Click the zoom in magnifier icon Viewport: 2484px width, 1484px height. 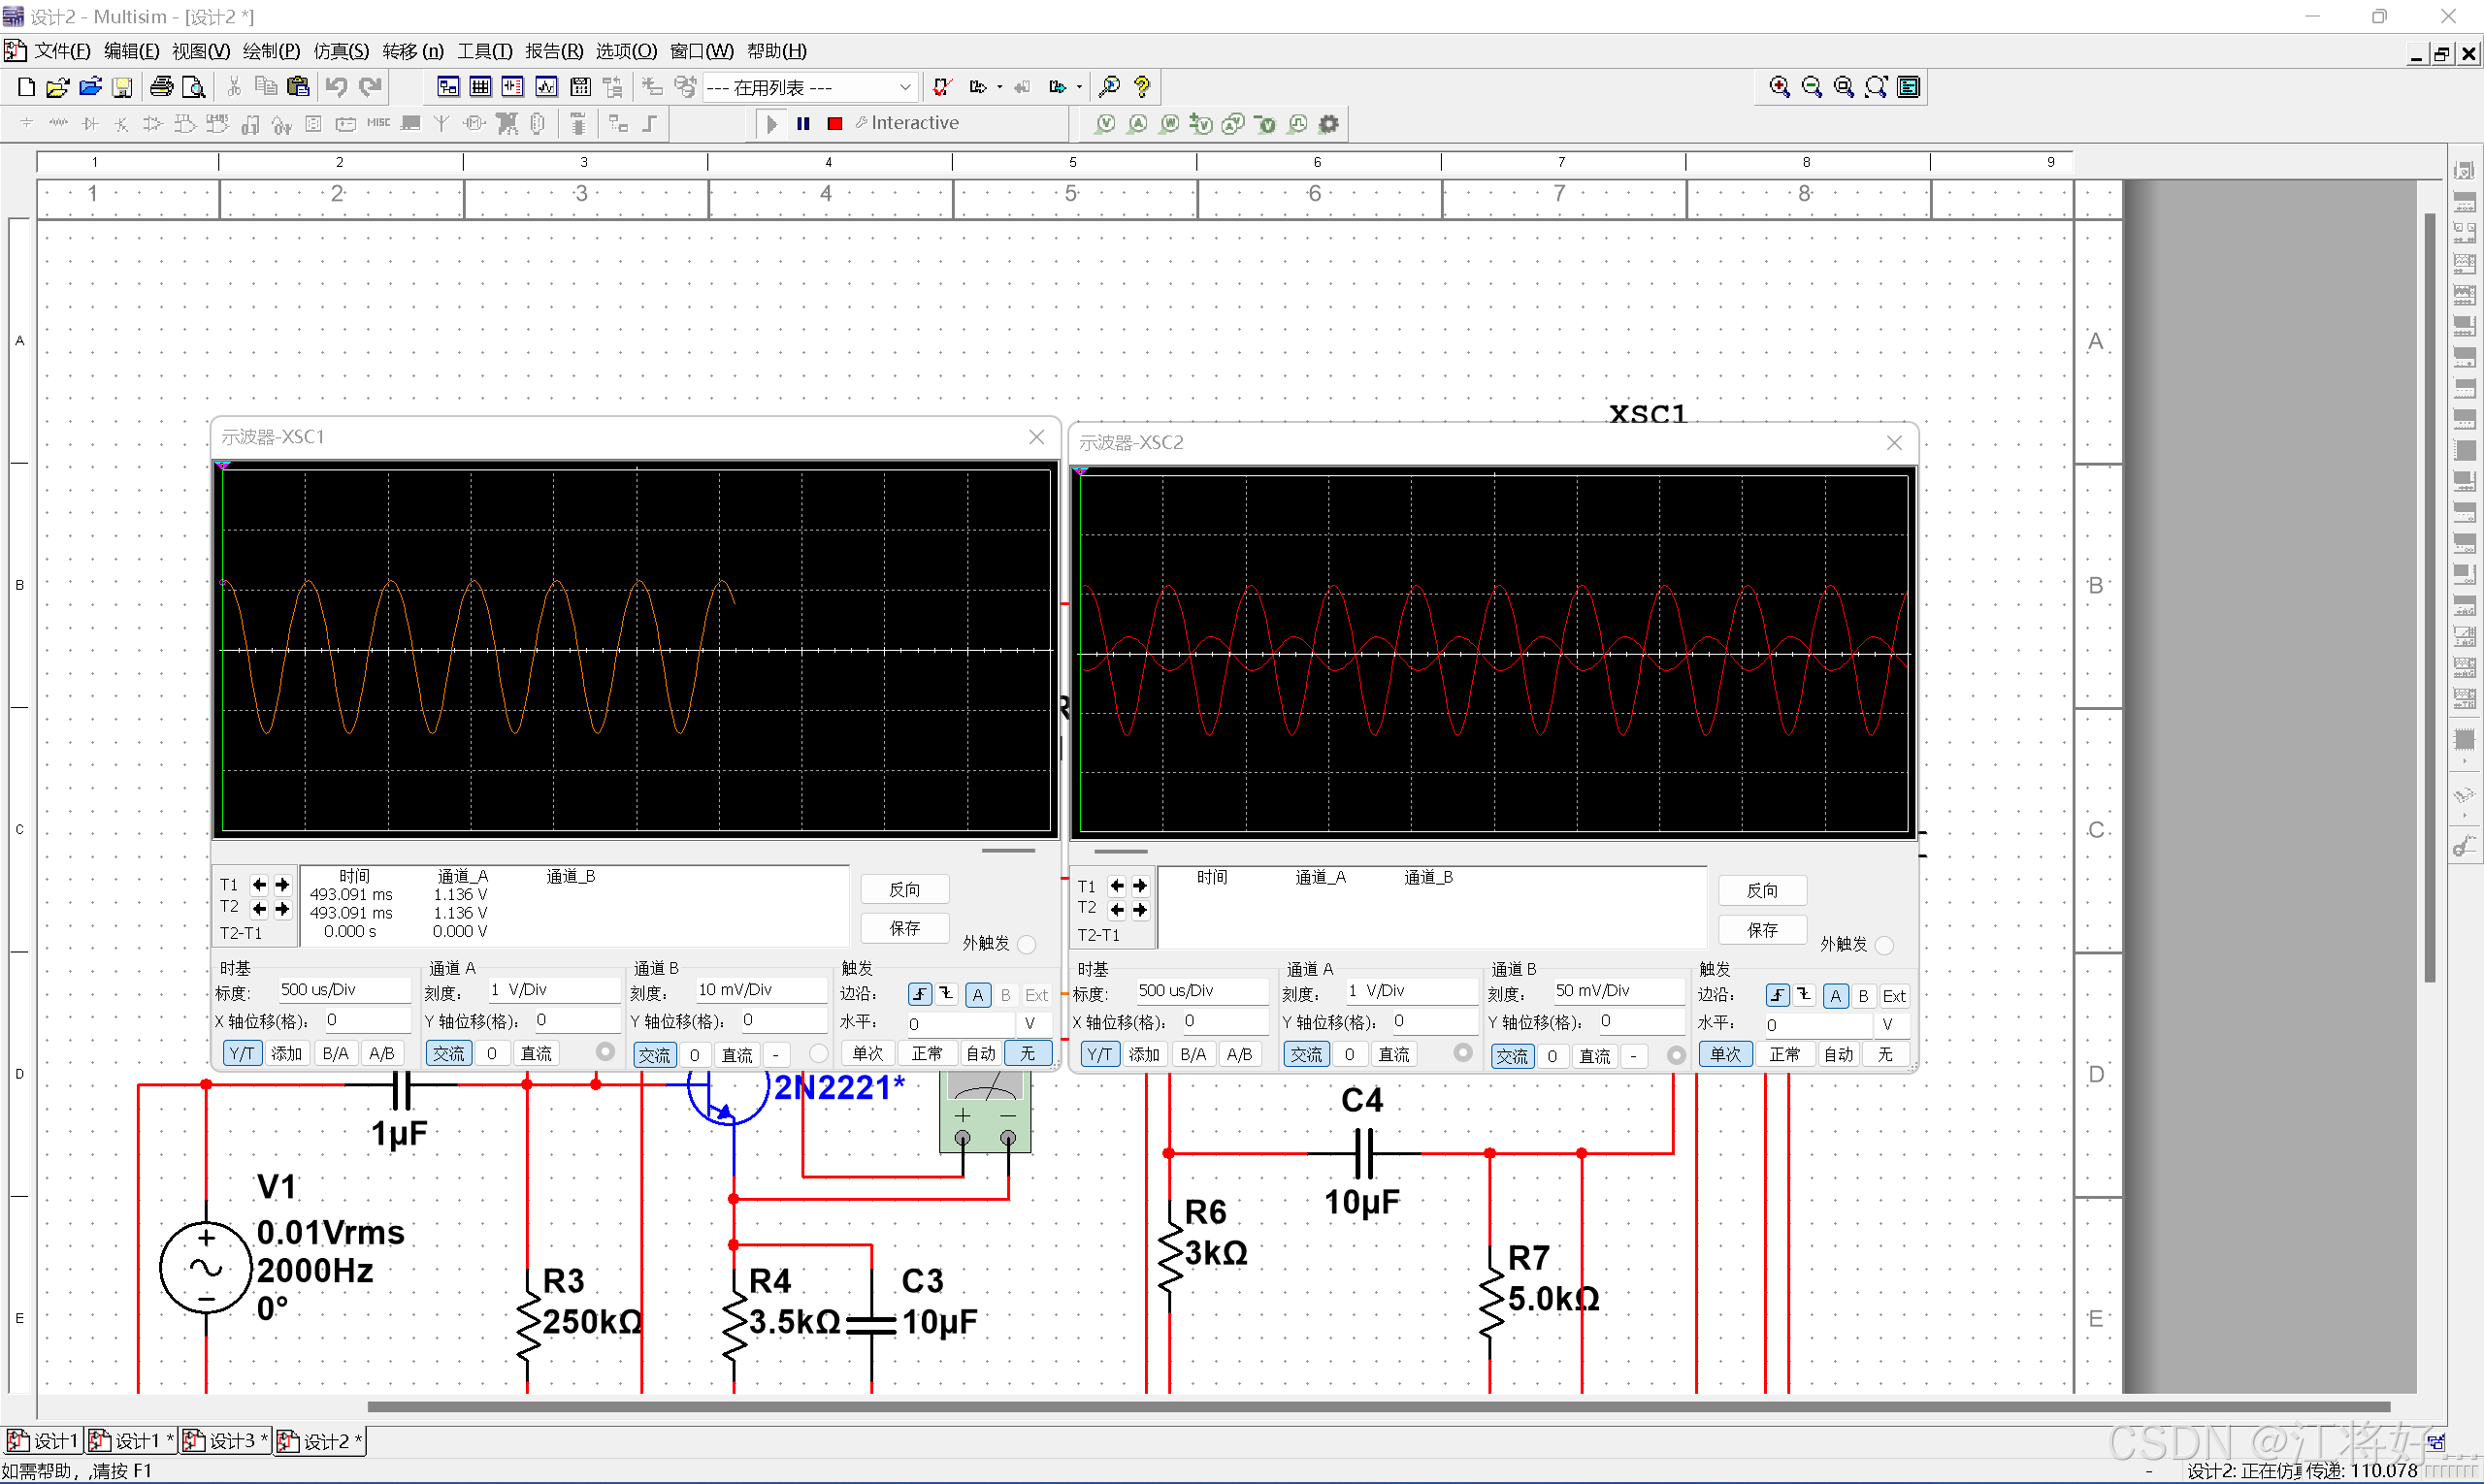pos(1779,88)
